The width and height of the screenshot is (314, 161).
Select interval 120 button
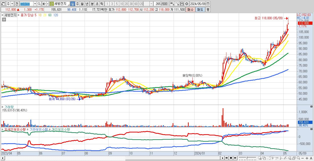point(141,4)
